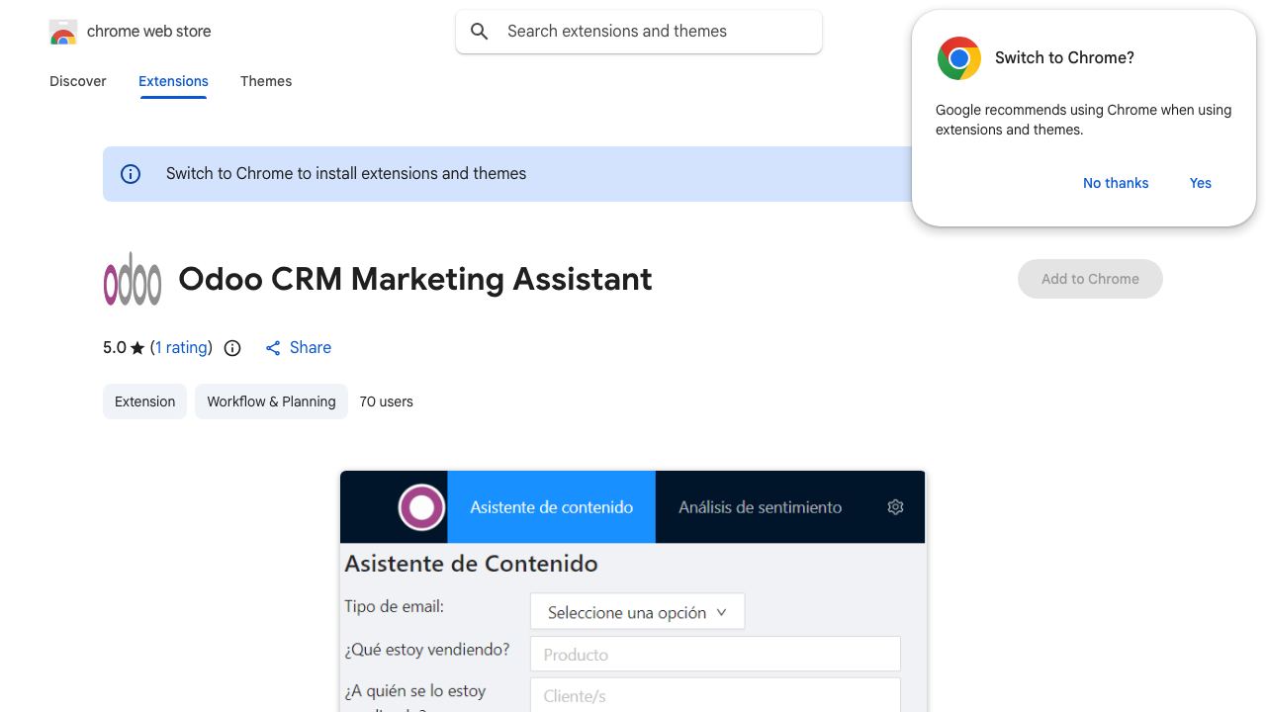The image size is (1266, 712).
Task: Click the Asistente de Contenido heading
Action: pos(472,564)
